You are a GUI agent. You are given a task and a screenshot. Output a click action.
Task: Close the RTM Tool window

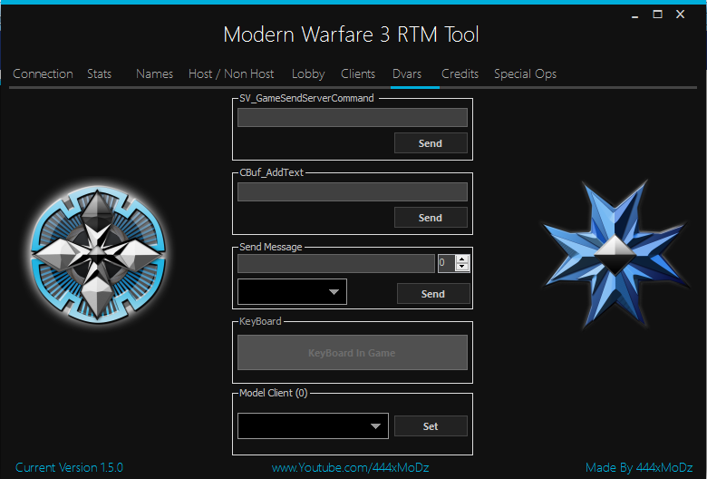(681, 15)
